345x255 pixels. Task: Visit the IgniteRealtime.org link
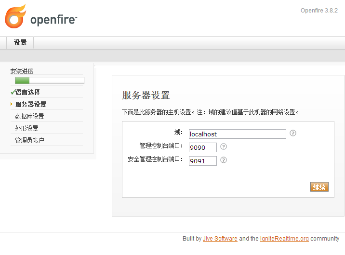pos(284,239)
